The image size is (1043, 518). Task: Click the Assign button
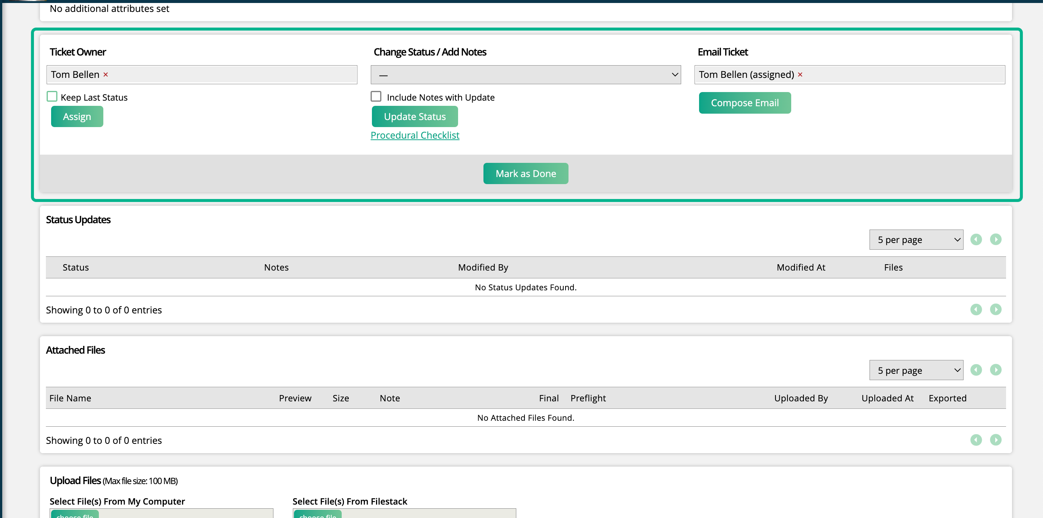tap(76, 117)
